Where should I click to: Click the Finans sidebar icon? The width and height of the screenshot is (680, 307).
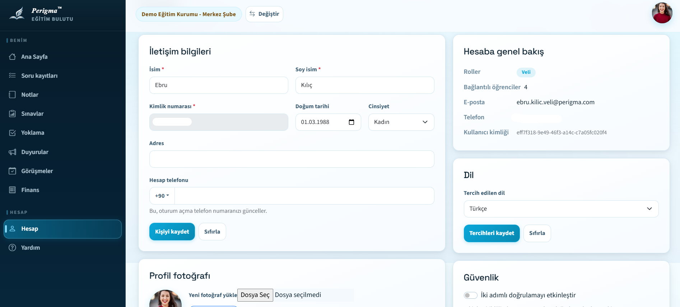(12, 190)
